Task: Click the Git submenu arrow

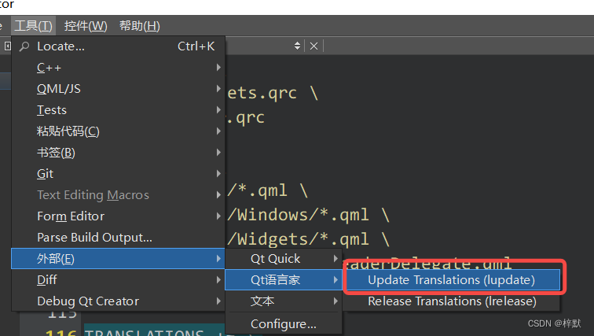Action: [x=218, y=174]
